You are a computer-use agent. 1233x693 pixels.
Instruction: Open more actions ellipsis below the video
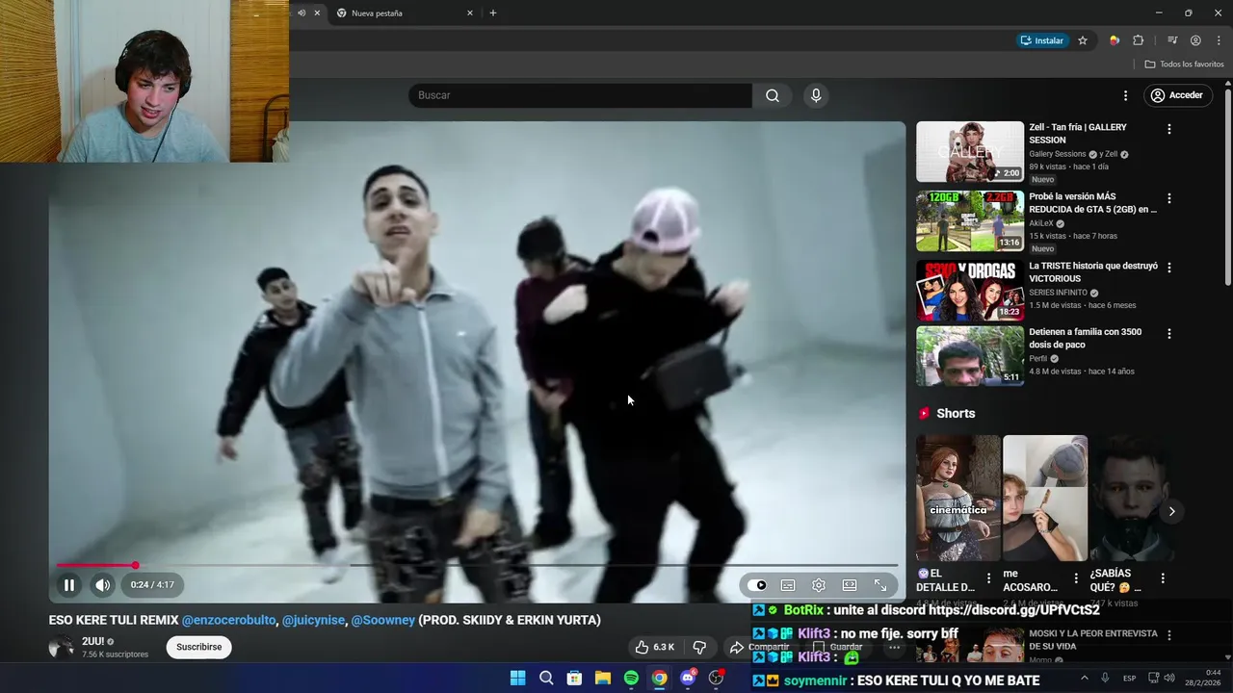click(894, 647)
